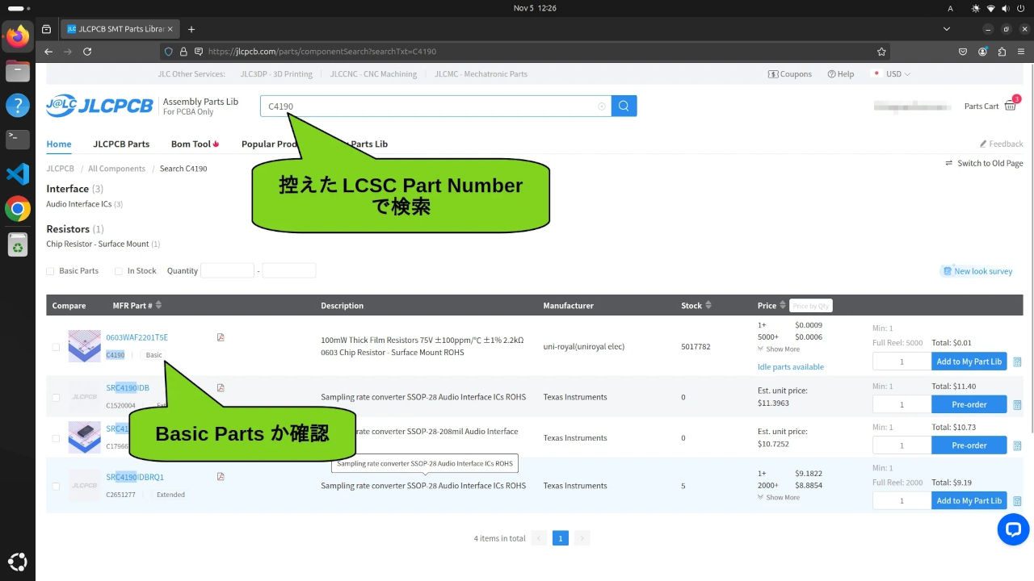Open the Help menu item
This screenshot has height=581, width=1034.
(x=841, y=73)
